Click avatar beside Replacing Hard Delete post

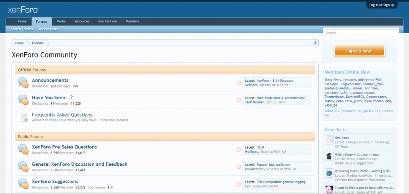(329, 173)
